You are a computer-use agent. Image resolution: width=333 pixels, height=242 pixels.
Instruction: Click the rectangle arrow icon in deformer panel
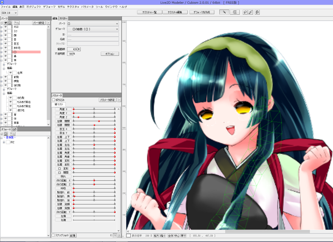(13, 134)
